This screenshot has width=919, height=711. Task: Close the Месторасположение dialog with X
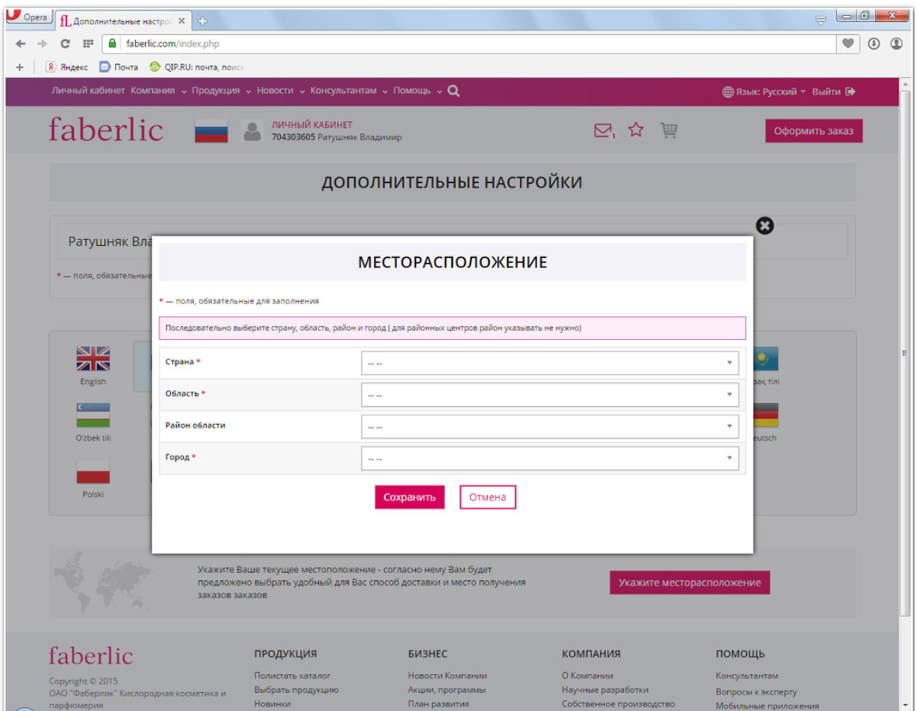[x=764, y=225]
